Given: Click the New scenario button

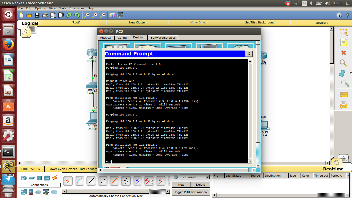Looking at the screenshot, I should click(181, 185).
